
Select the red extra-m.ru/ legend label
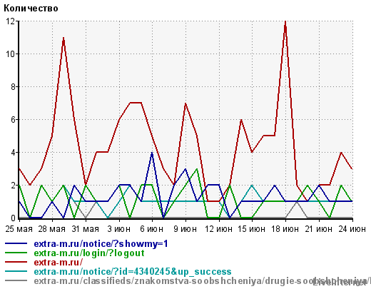59,262
